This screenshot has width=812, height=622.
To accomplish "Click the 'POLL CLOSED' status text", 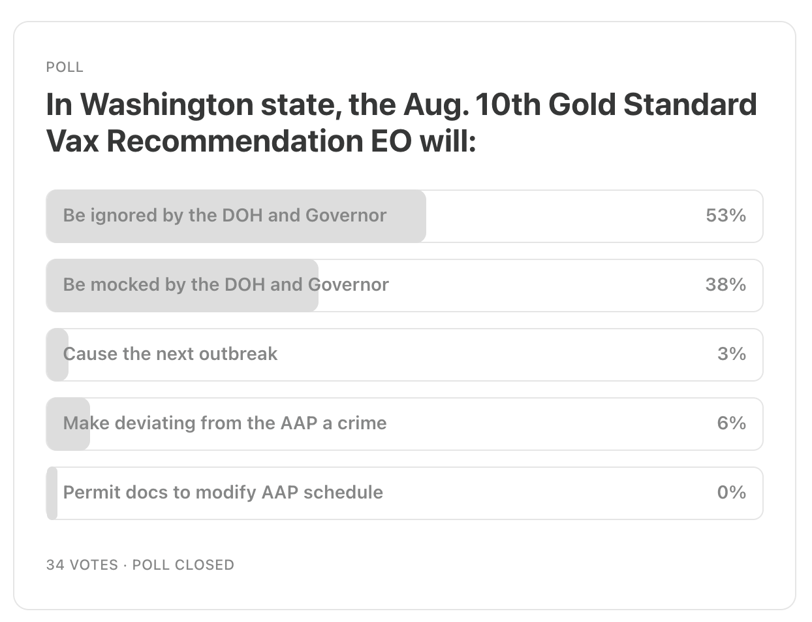I will pos(183,565).
